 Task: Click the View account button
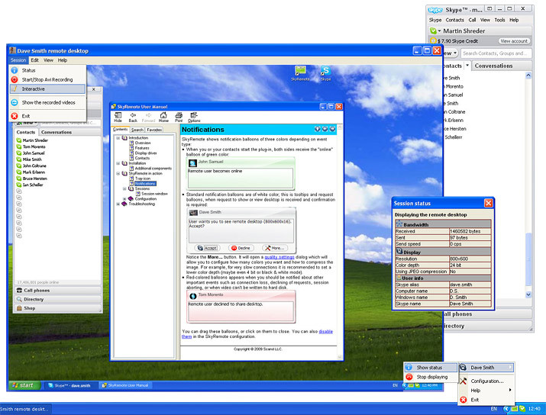(x=514, y=41)
